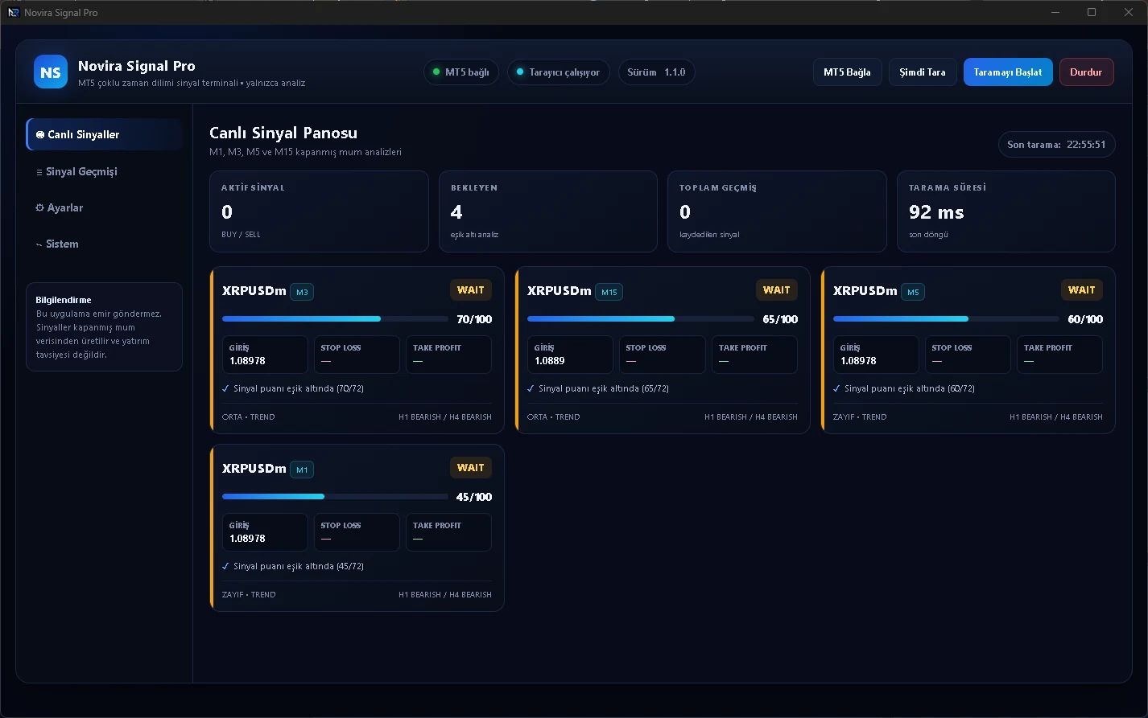Image resolution: width=1148 pixels, height=718 pixels.
Task: Click the green MT5 bağlı status dot
Action: click(x=436, y=72)
